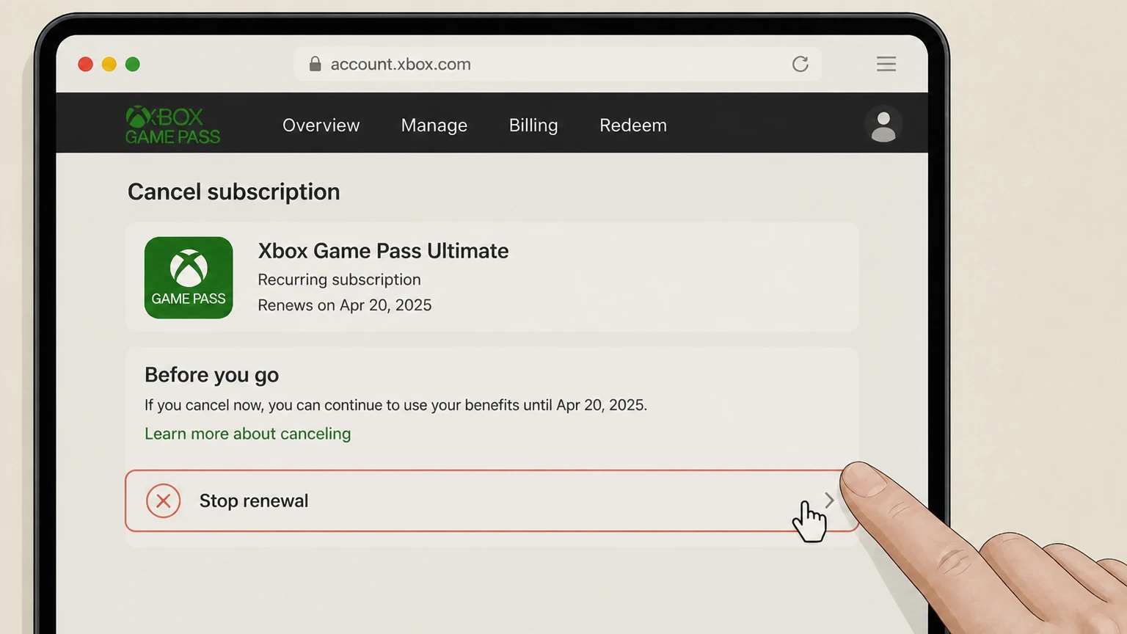This screenshot has width=1127, height=634.
Task: Switch to the Billing tab
Action: tap(533, 125)
